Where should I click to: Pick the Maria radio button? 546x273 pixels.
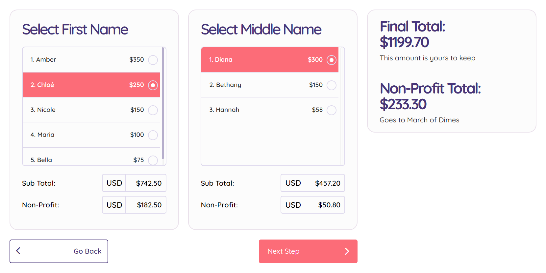tap(153, 135)
